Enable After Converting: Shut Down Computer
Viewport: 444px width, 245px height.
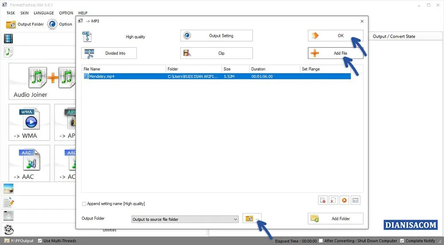(321, 241)
